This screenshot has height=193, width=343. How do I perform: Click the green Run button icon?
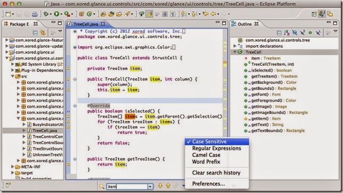point(56,14)
